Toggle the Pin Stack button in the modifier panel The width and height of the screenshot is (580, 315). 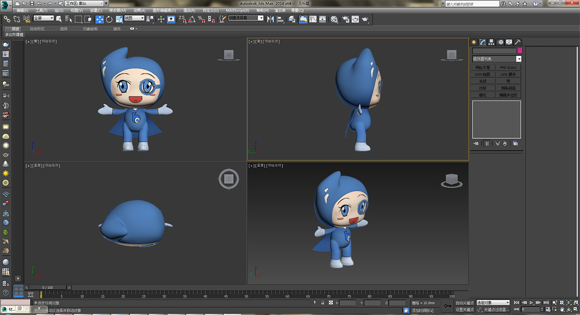tap(476, 143)
